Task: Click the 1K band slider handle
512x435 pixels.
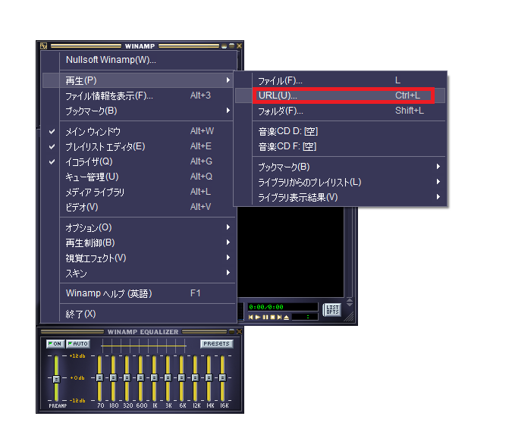Action: click(155, 378)
